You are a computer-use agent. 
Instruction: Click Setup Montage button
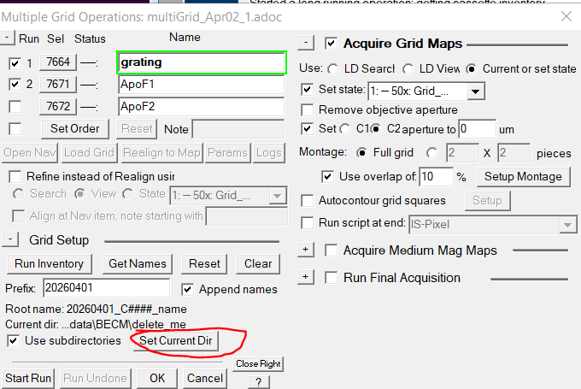pyautogui.click(x=523, y=176)
